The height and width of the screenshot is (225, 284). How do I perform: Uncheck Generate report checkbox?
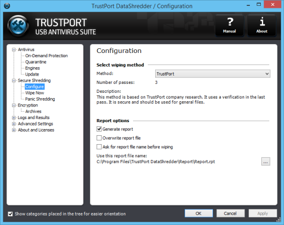click(x=99, y=129)
